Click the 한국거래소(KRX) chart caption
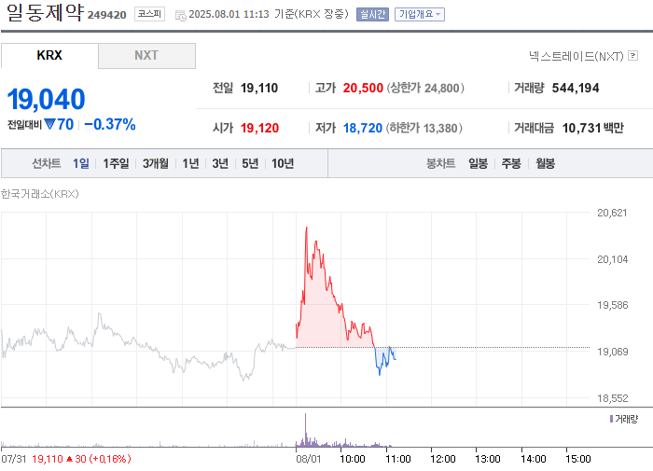 point(39,194)
